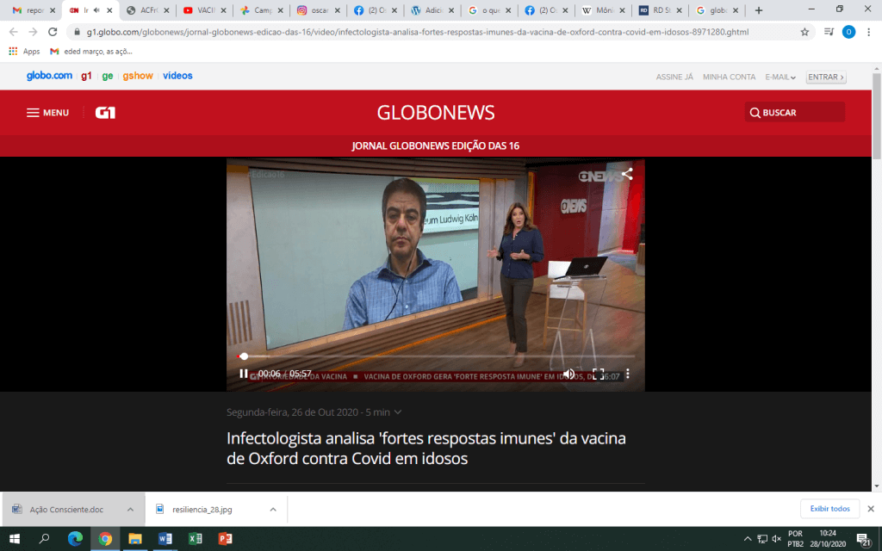Viewport: 882px width, 551px height.
Task: Click ASSINE JÁ in the top bar
Action: pyautogui.click(x=674, y=77)
